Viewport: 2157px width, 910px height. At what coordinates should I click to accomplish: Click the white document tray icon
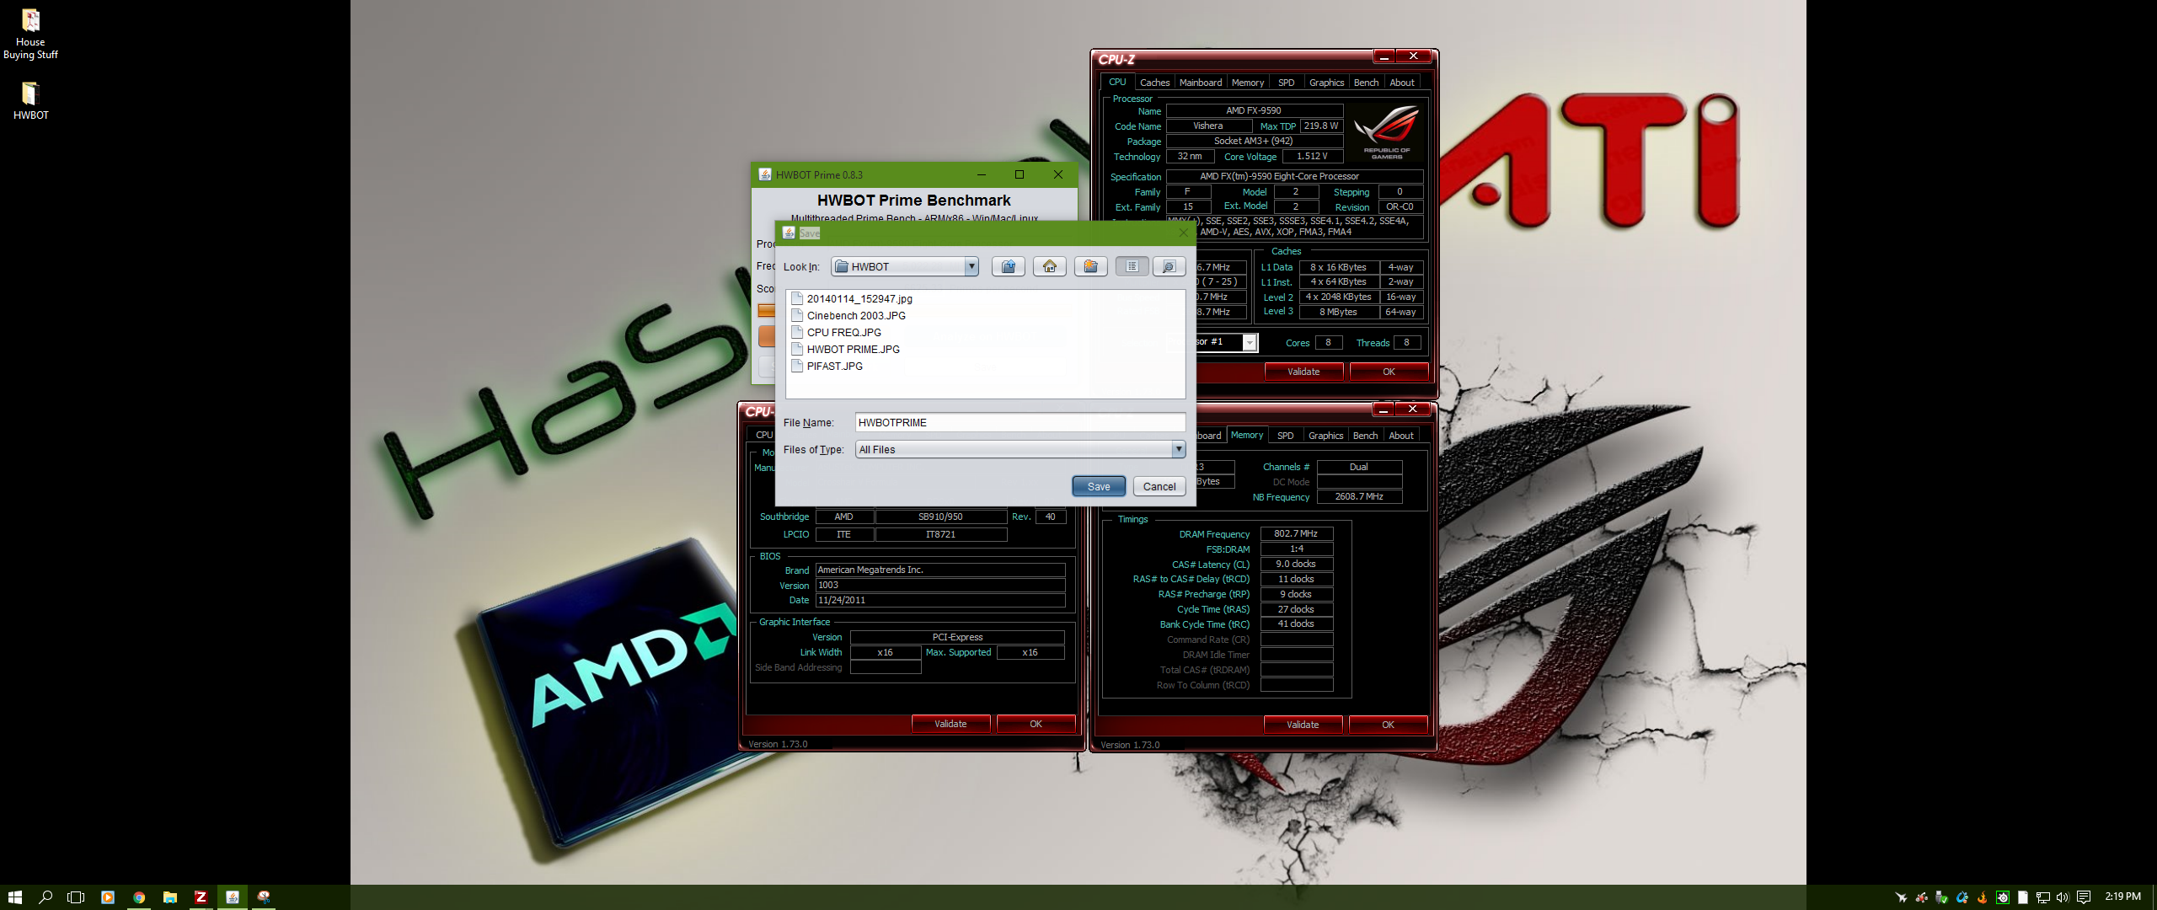point(2023,897)
